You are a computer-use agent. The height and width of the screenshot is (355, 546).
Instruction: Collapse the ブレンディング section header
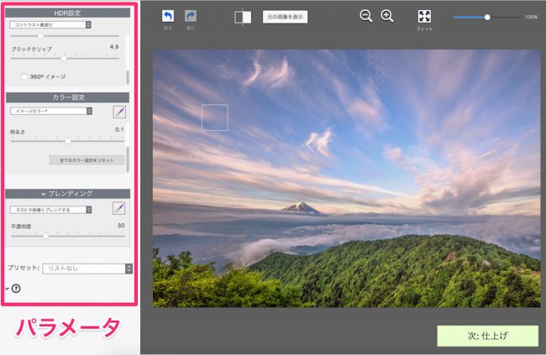[x=68, y=194]
